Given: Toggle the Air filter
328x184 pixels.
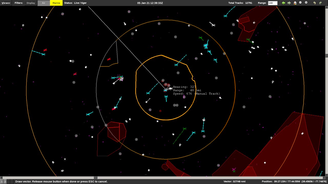Looking at the screenshot, I should point(44,3).
